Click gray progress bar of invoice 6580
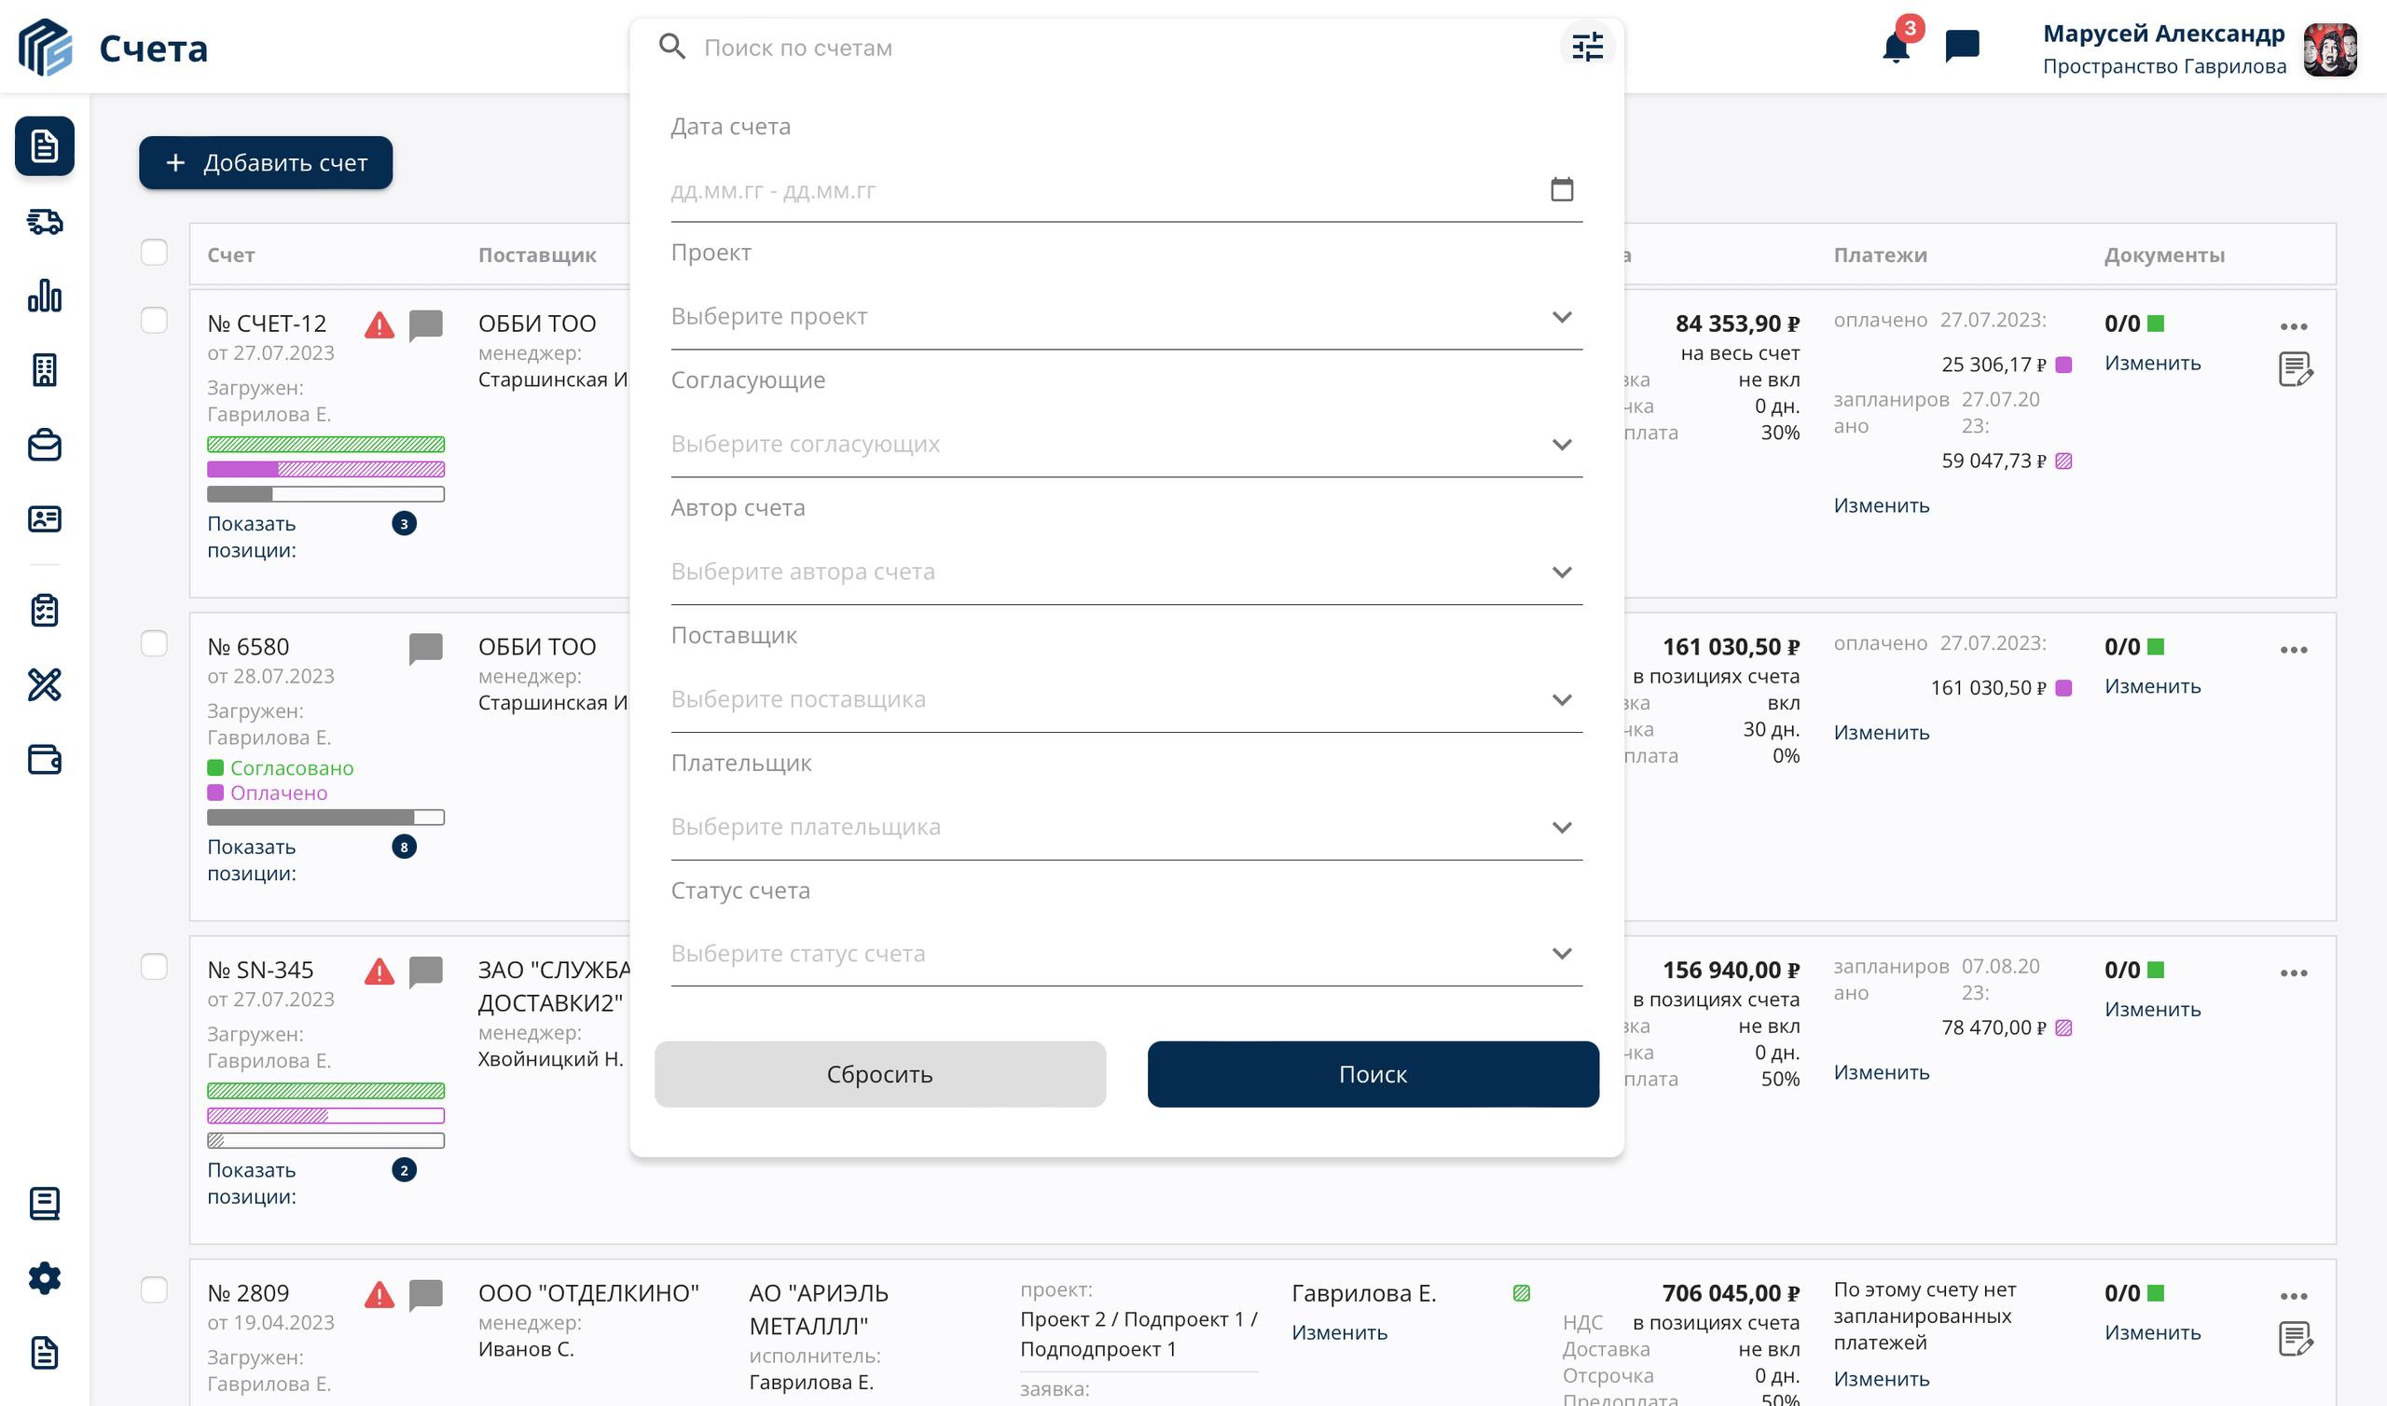This screenshot has height=1406, width=2387. click(x=325, y=818)
